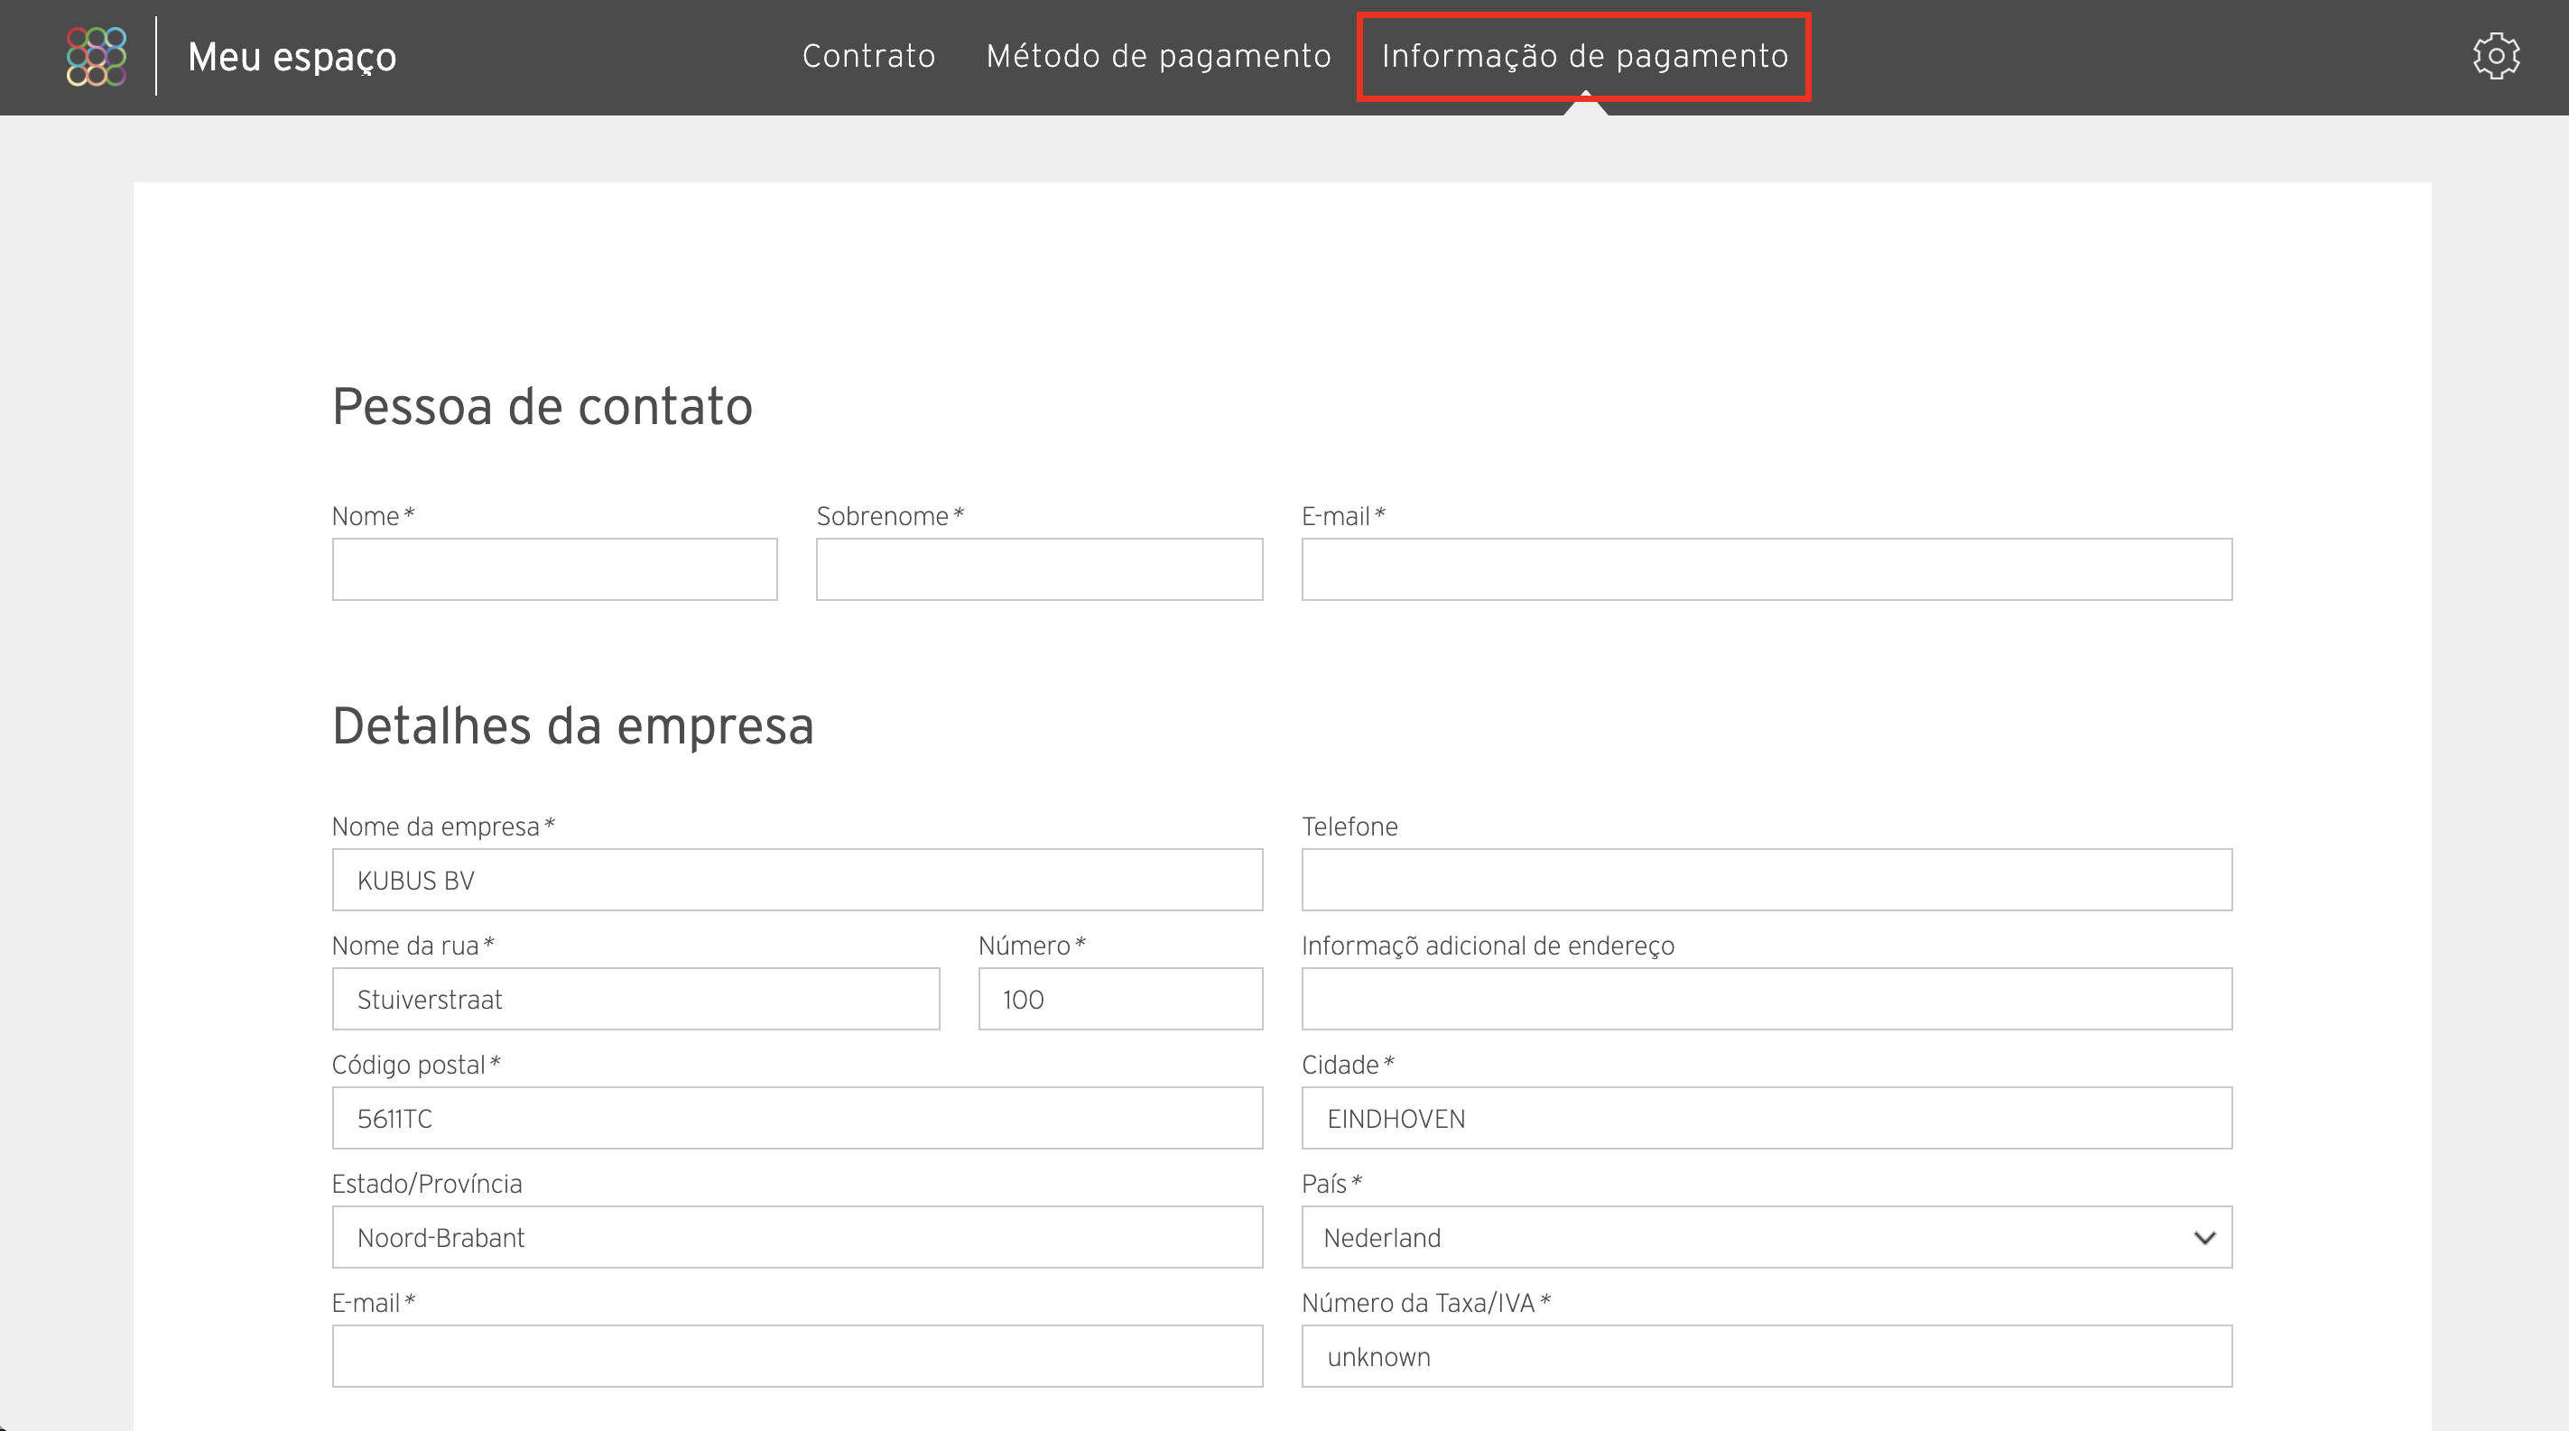This screenshot has height=1431, width=2569.
Task: Click the colorful app logo icon
Action: [x=95, y=57]
